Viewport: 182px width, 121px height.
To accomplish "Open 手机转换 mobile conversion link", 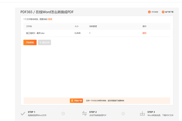I will coord(155,12).
